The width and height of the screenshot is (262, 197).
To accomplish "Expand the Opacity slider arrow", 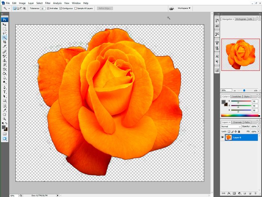I will click(x=258, y=126).
